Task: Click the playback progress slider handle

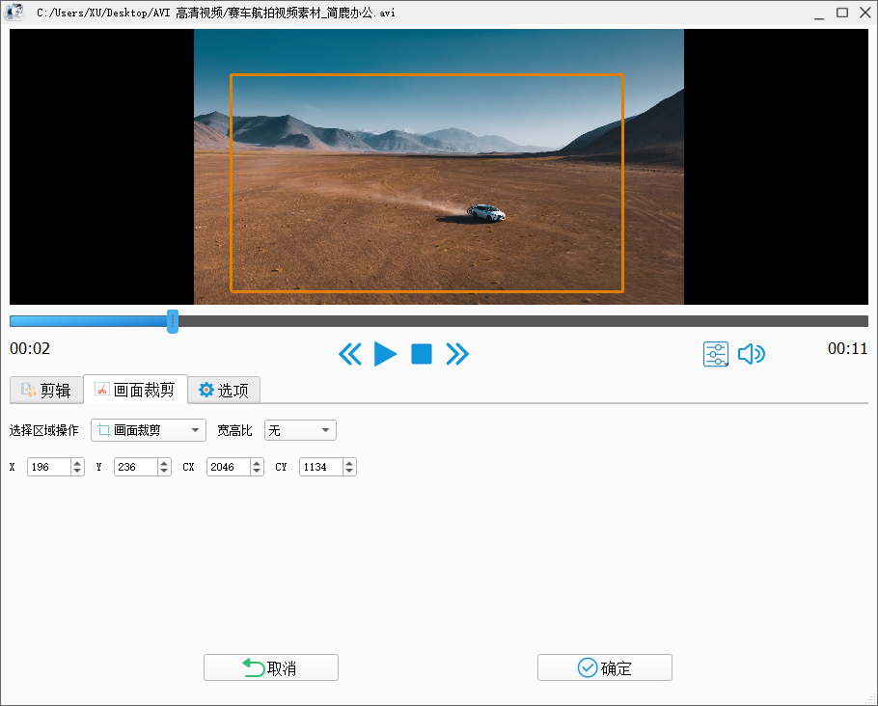Action: 173,321
